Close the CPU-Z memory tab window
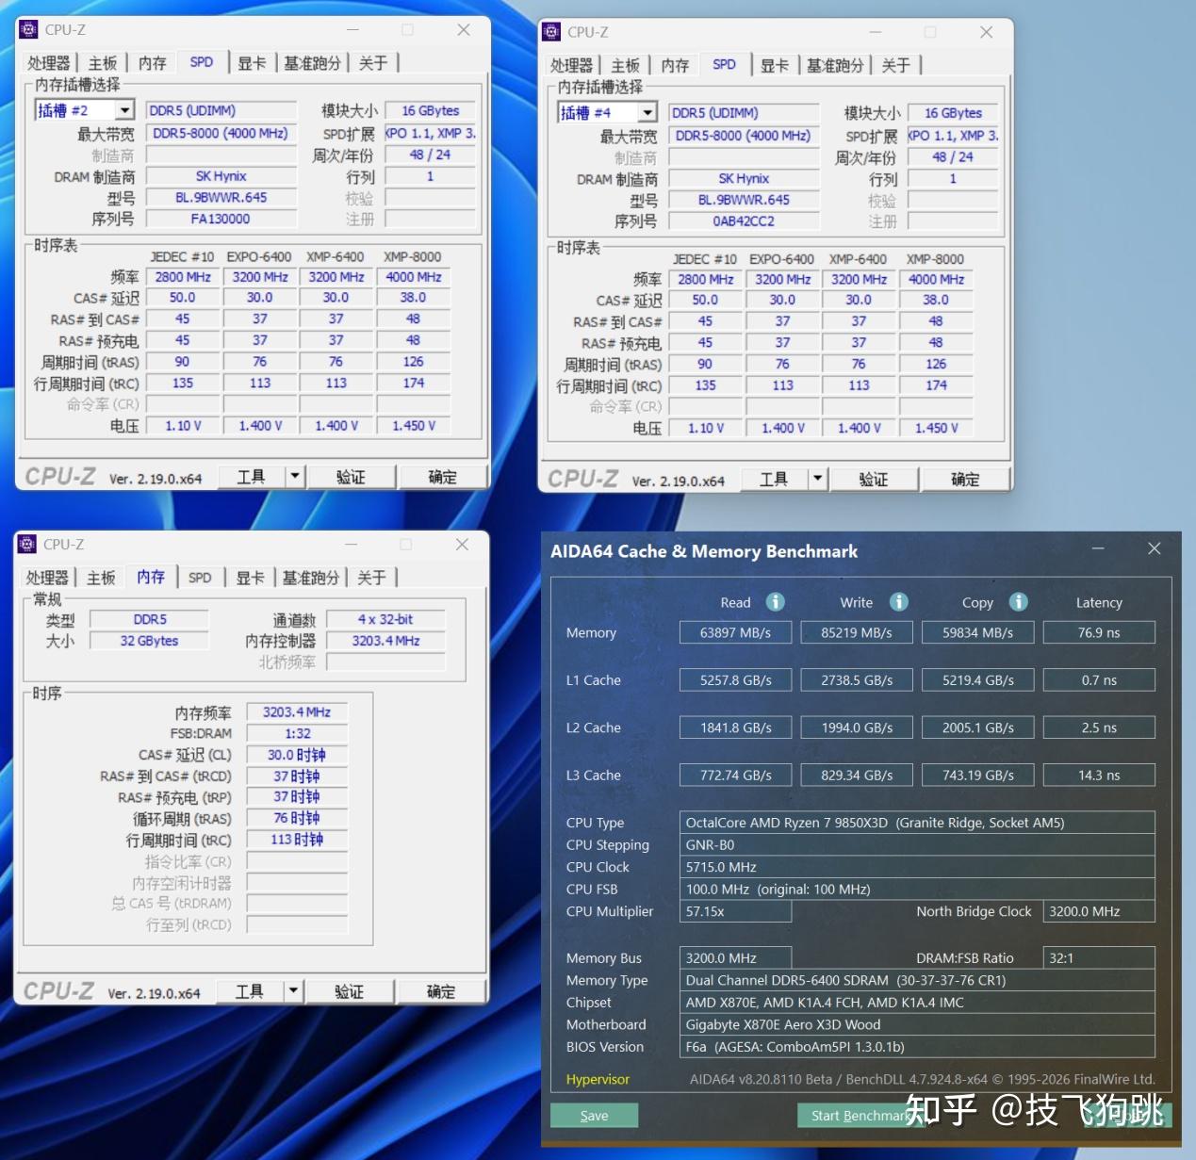 tap(461, 545)
